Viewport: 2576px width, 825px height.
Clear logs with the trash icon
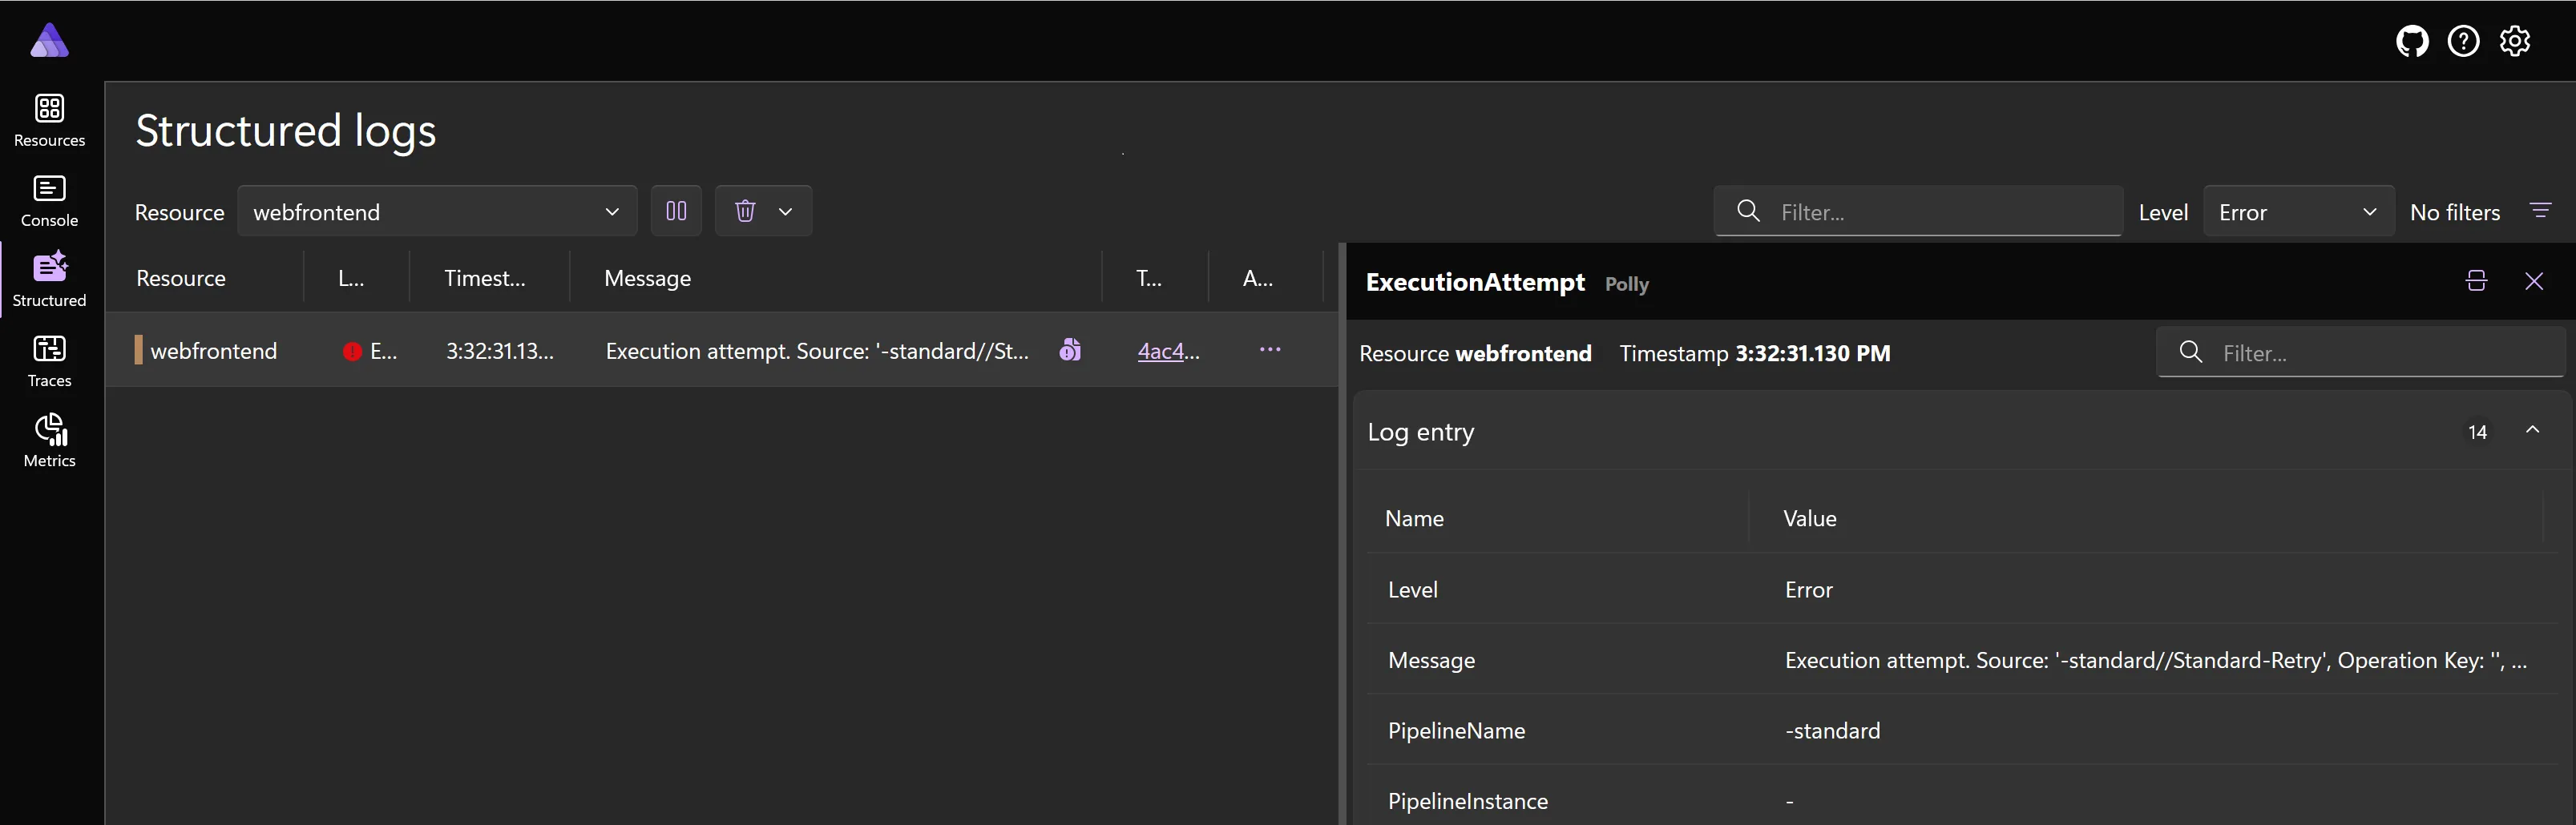tap(746, 211)
